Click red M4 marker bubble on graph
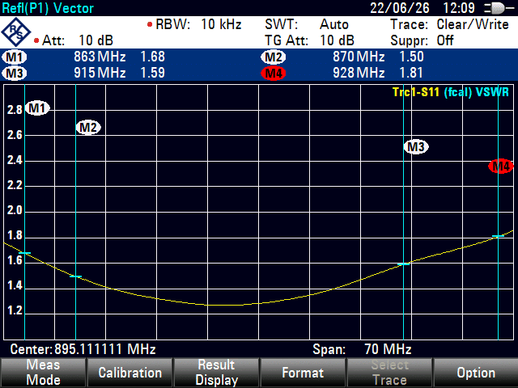Screen dimensions: 518x388 [x=501, y=166]
